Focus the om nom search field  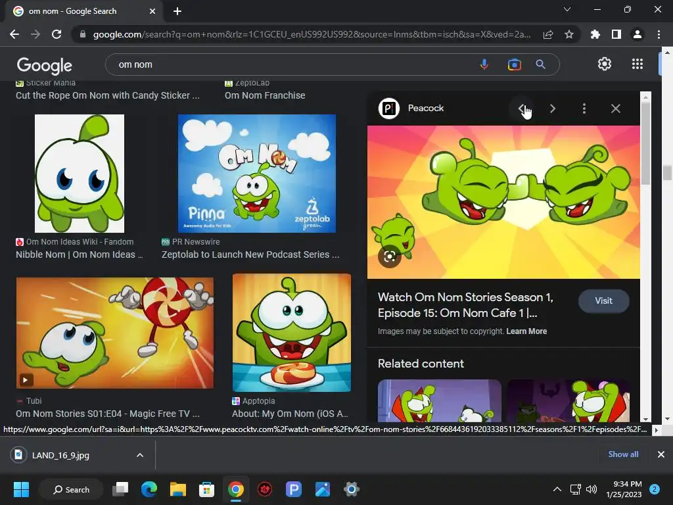coord(292,64)
